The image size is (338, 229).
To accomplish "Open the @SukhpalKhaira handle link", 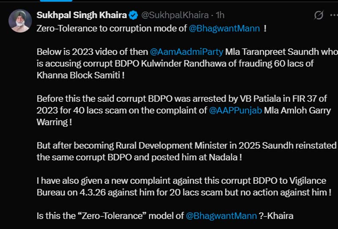I will 174,16.
